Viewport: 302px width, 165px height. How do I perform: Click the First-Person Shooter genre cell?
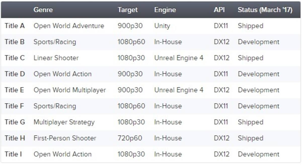(65, 138)
